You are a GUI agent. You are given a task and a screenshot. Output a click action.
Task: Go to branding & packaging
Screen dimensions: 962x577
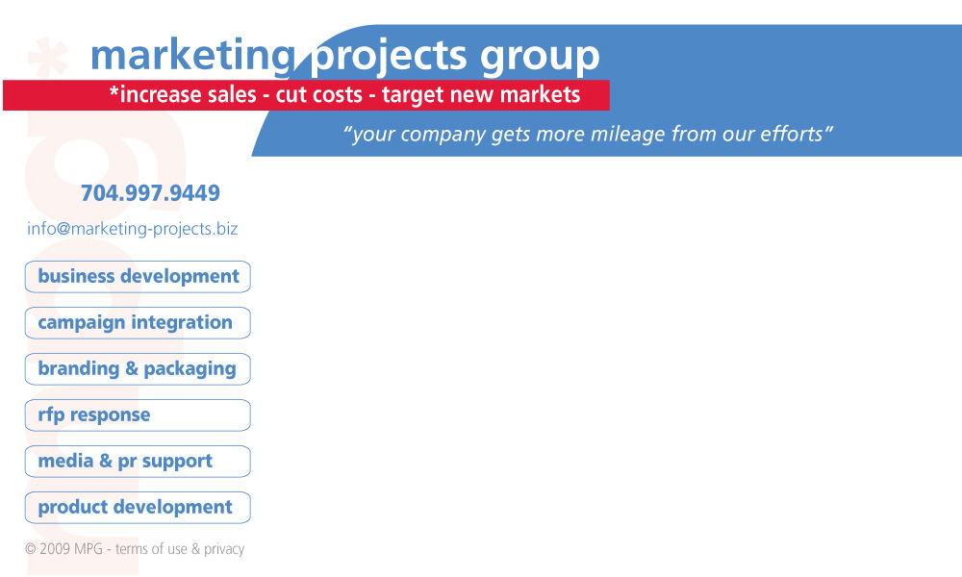point(138,369)
